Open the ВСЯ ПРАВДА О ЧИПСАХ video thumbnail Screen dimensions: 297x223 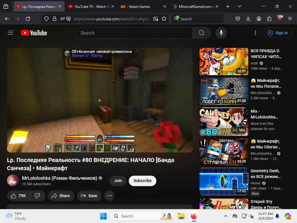[x=224, y=62]
